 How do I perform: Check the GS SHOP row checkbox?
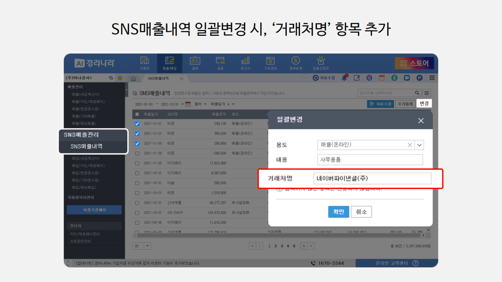pos(137,213)
